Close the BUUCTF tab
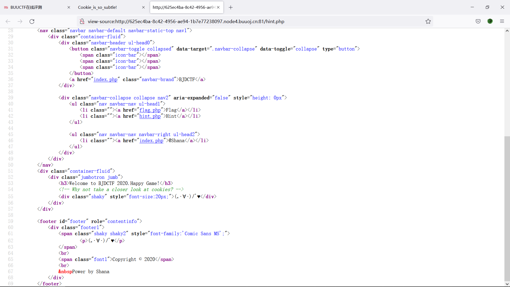The height and width of the screenshot is (287, 510). pos(69,7)
